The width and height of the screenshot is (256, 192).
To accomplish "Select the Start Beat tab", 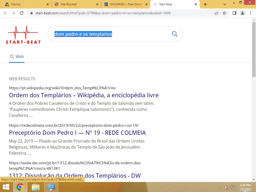I will click(x=175, y=4).
